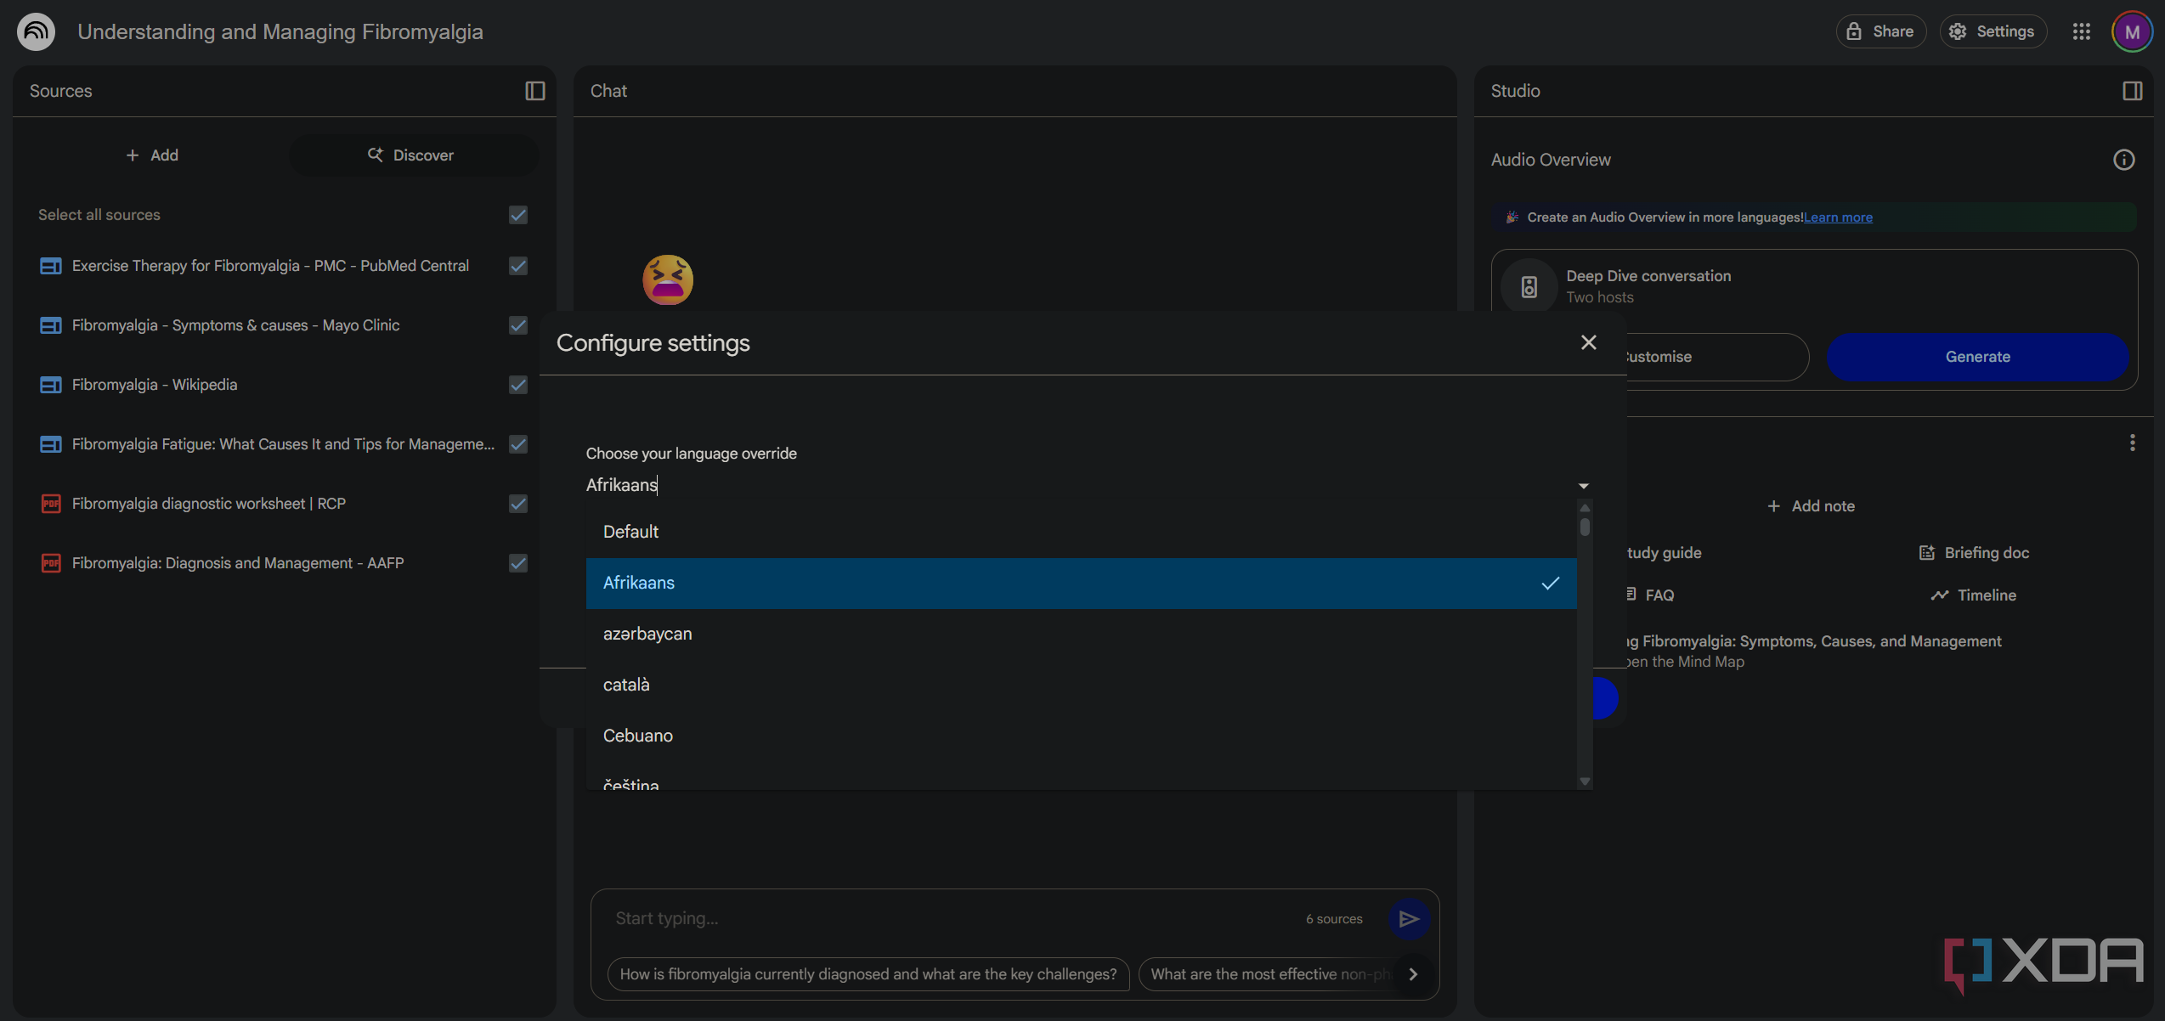This screenshot has height=1021, width=2165.
Task: Toggle Fibromyalgia diagnostic worksheet RCP checkbox
Action: [518, 504]
